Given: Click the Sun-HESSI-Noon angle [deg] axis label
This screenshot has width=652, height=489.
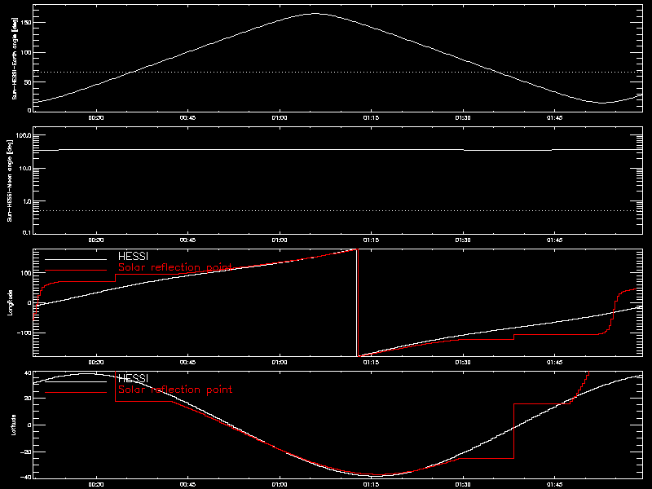Looking at the screenshot, I should tap(10, 180).
